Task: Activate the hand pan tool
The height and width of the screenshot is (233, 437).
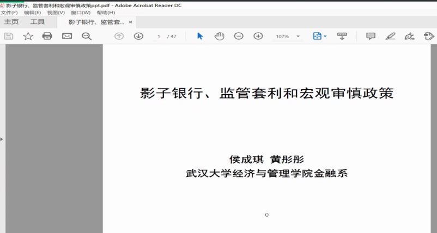Action: pos(219,36)
